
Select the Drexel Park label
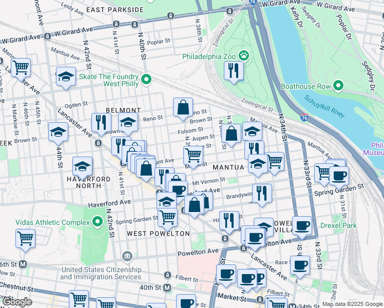pyautogui.click(x=338, y=225)
